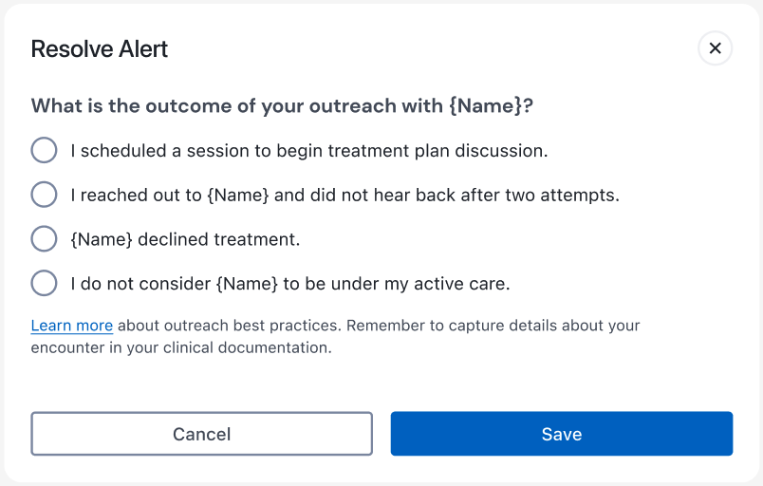Close the Resolve Alert dialog with X

[x=715, y=48]
